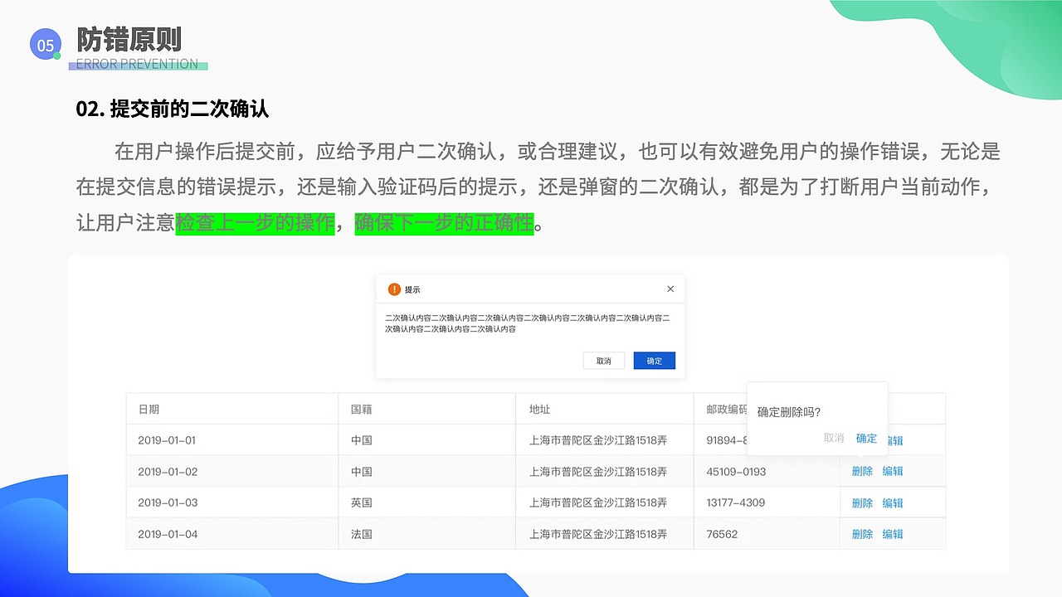
Task: Click 编辑 in the 2019-01-03 row
Action: 893,502
